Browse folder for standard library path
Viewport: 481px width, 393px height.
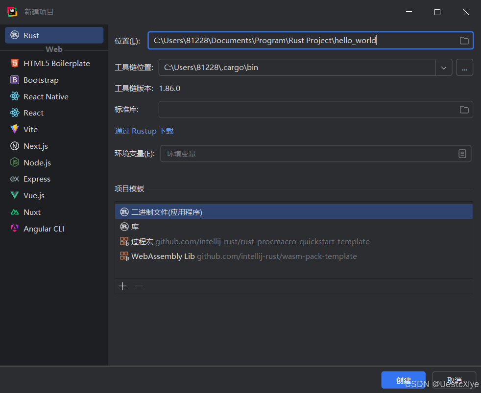point(464,110)
